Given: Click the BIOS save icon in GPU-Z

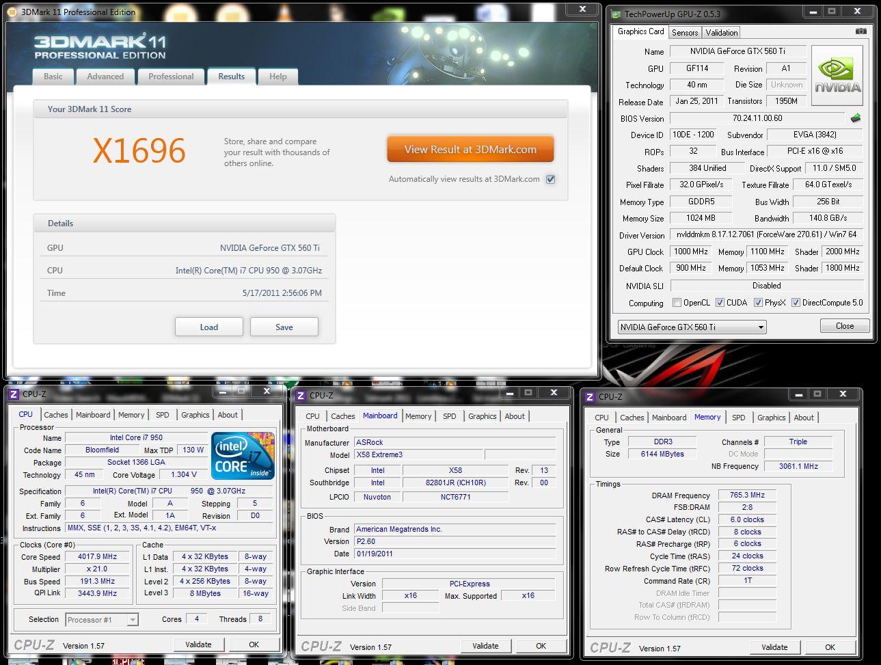Looking at the screenshot, I should point(856,118).
